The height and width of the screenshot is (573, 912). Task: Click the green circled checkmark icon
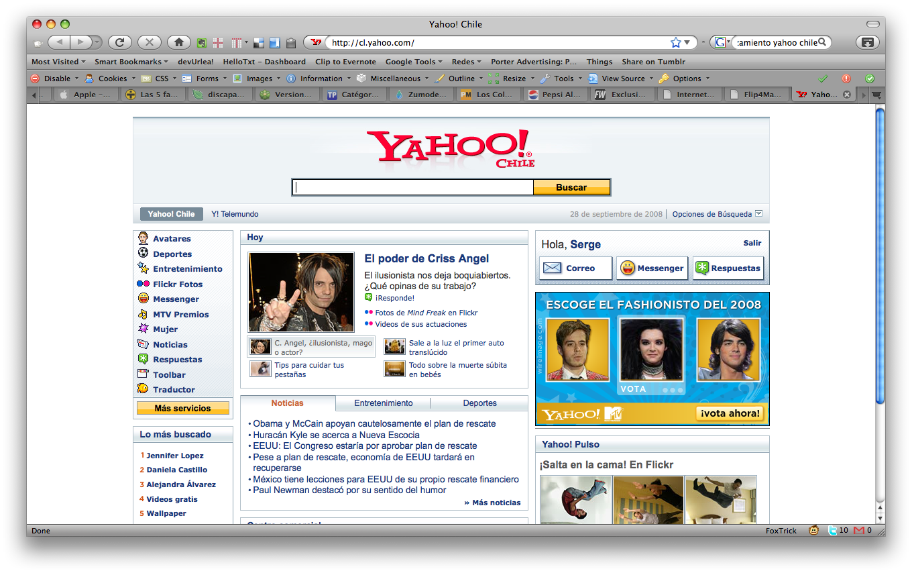pyautogui.click(x=870, y=79)
